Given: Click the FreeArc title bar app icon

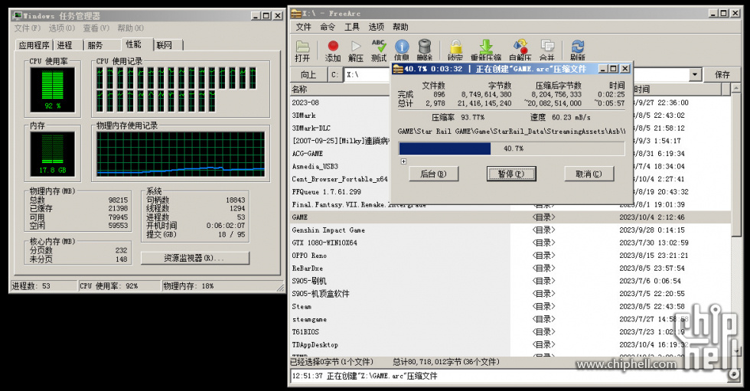Looking at the screenshot, I should 296,13.
